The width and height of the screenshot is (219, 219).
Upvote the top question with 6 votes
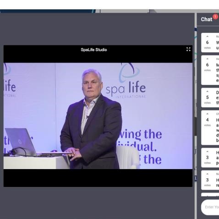207,37
